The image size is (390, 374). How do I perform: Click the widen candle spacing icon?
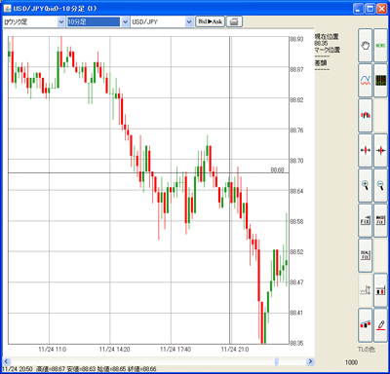click(x=366, y=150)
